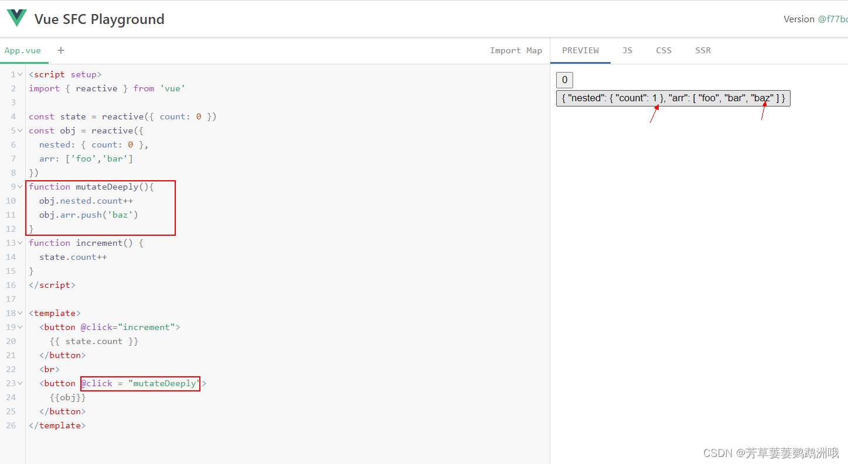The image size is (848, 464).
Task: Click the closing </script> tag
Action: coord(52,285)
